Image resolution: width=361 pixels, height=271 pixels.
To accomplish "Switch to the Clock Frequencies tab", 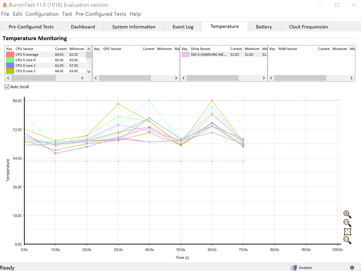I will pyautogui.click(x=308, y=27).
